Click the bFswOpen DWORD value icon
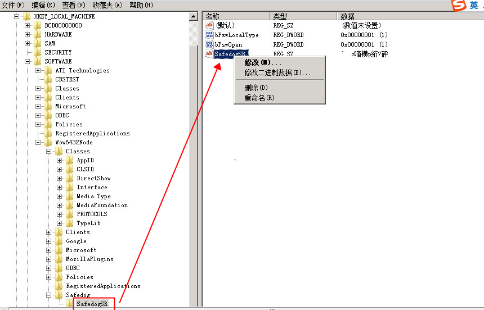This screenshot has width=484, height=310. pos(209,44)
